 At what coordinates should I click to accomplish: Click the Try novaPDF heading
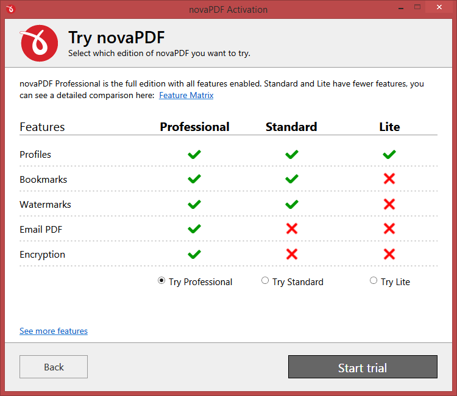(x=116, y=38)
